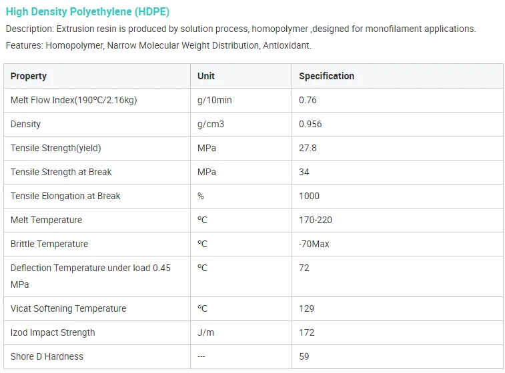
Task: Click the Tensile Strength(yield) row label
Action: (x=56, y=148)
